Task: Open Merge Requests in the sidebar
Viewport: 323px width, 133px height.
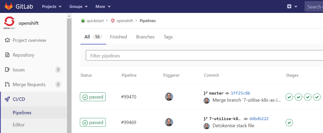Action: (x=29, y=85)
